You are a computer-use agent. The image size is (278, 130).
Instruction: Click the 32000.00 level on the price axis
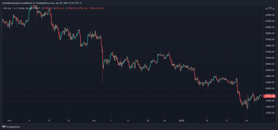(x=269, y=113)
